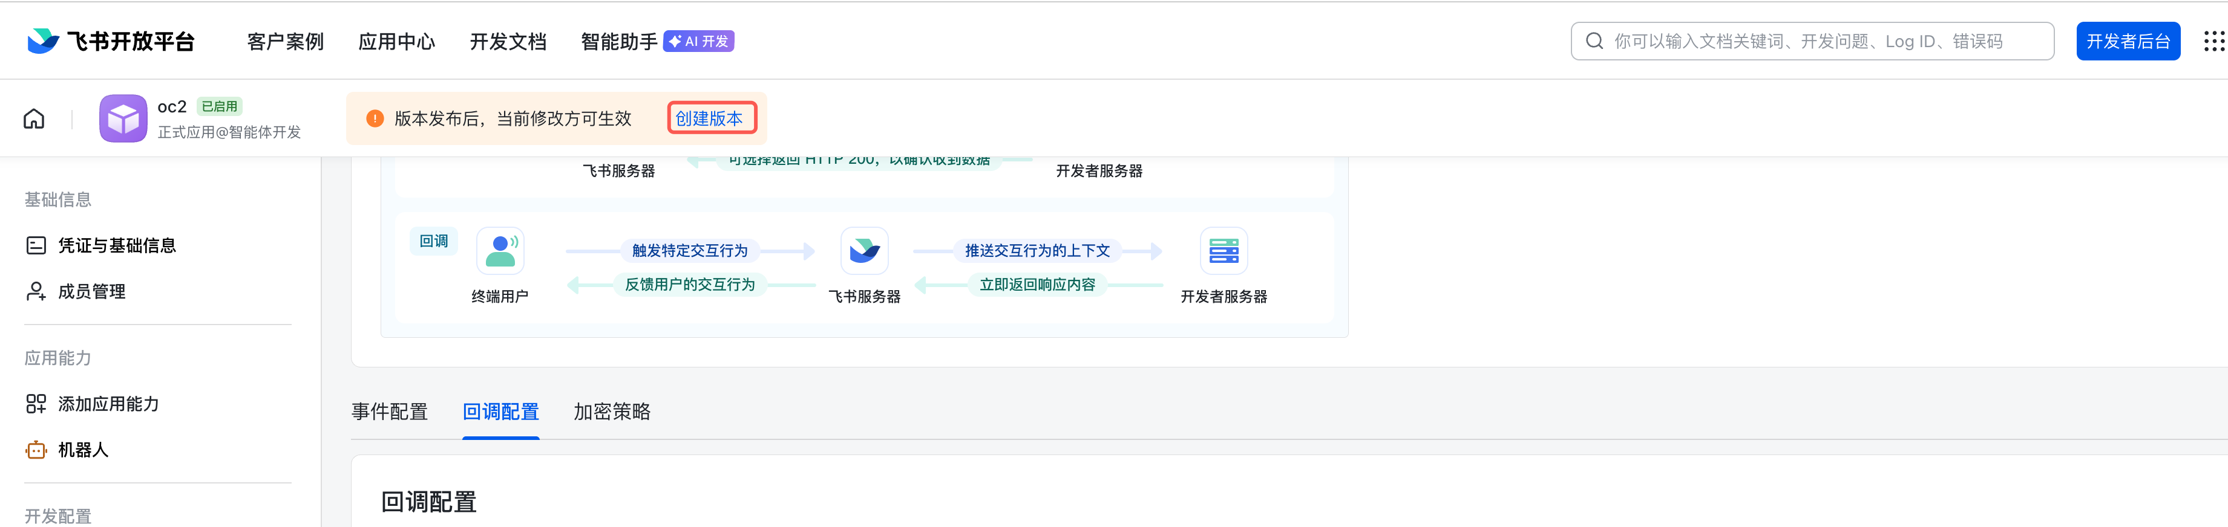Click the robot icon in sidebar
This screenshot has width=2228, height=527.
36,450
